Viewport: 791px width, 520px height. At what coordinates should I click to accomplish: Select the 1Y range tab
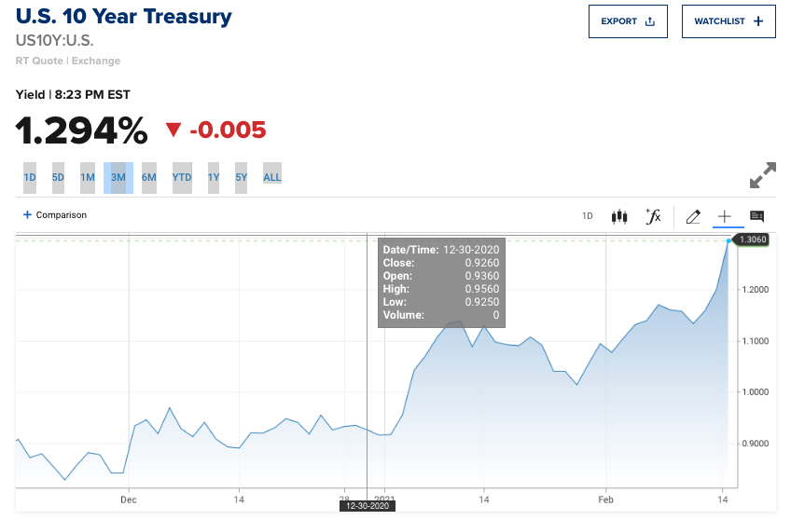(214, 177)
